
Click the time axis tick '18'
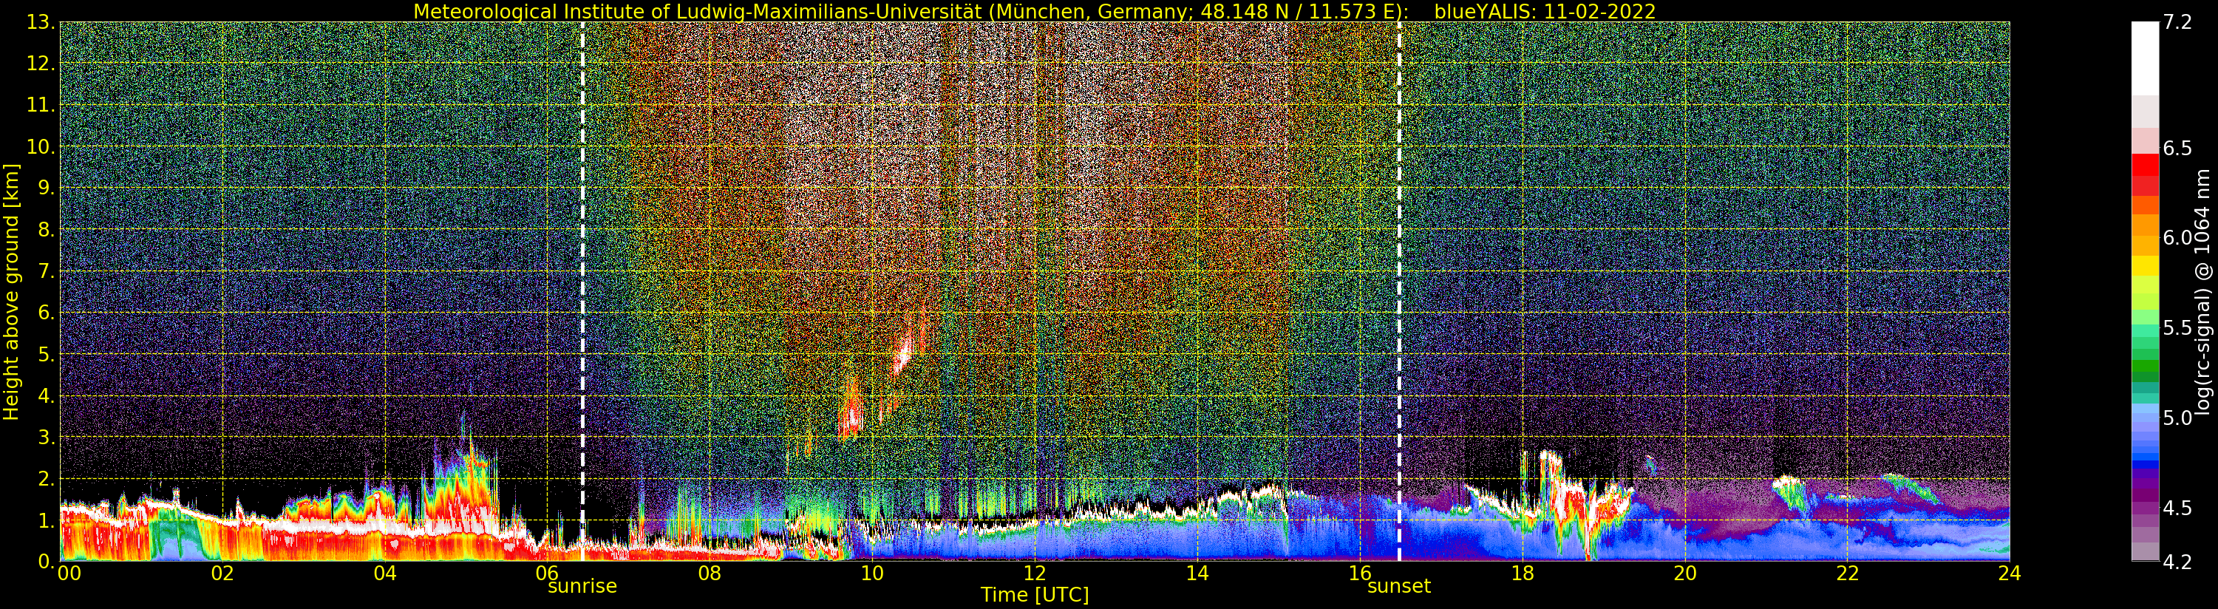pyautogui.click(x=1523, y=574)
